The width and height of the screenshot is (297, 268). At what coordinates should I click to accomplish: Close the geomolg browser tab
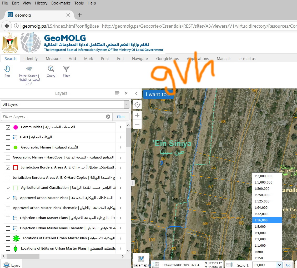(x=68, y=15)
